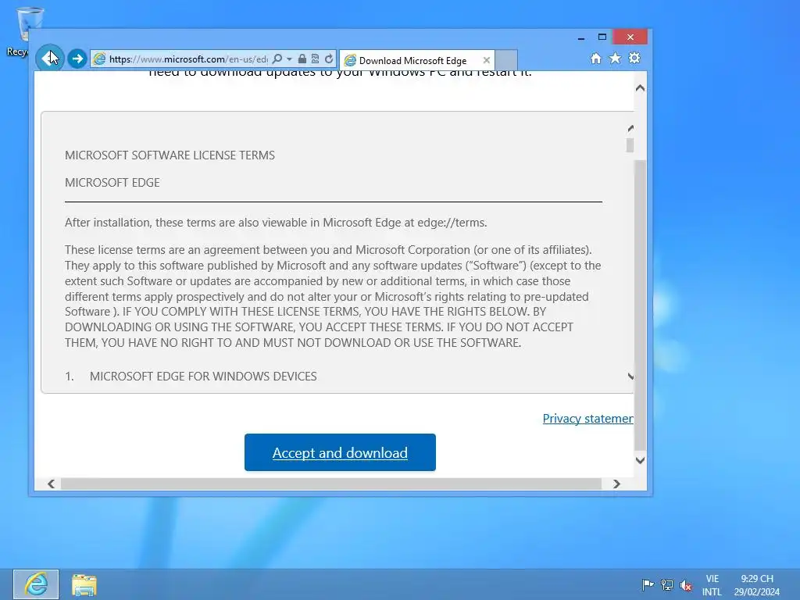The image size is (800, 600).
Task: Minimize the Internet Explorer window
Action: [581, 37]
